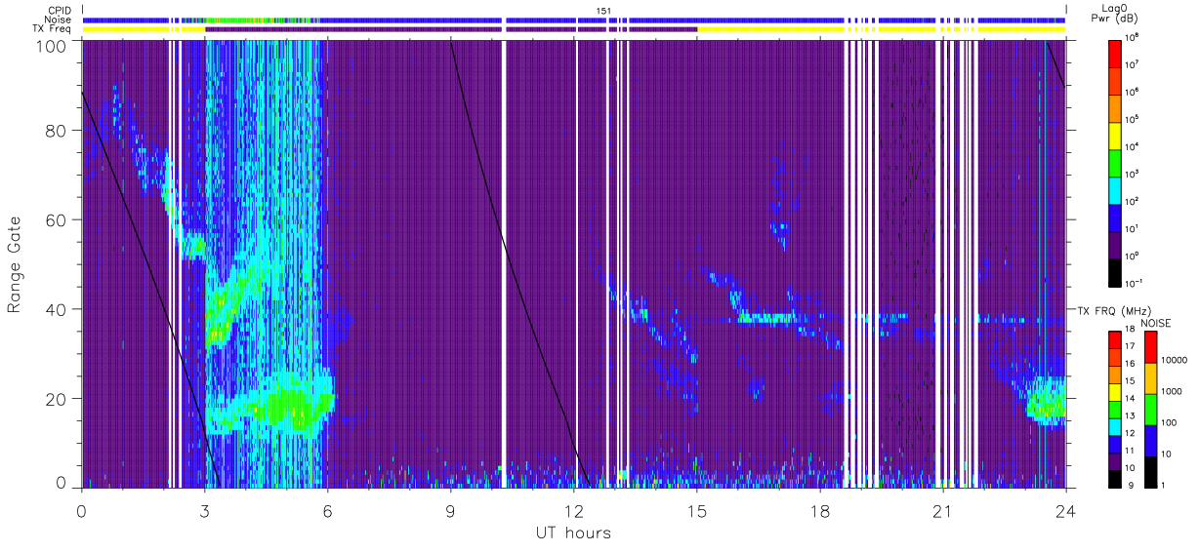Click the power colorbar tick label 10^8
The width and height of the screenshot is (1199, 553).
1134,38
